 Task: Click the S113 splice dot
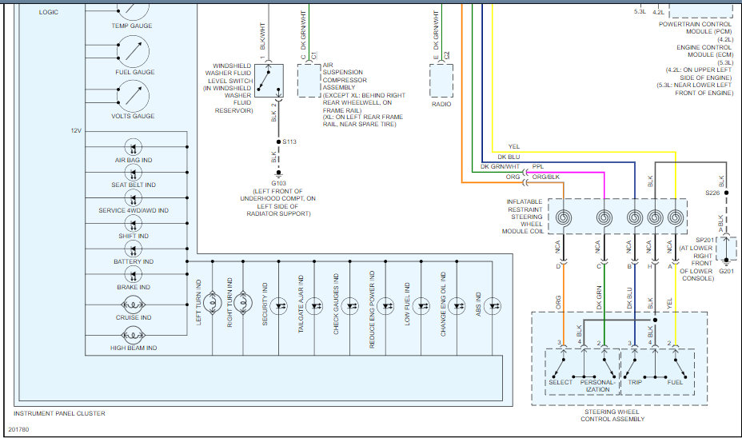click(279, 142)
